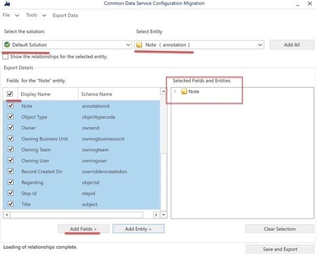Enable Show the relationships checkbox
This screenshot has width=316, height=256.
pyautogui.click(x=6, y=56)
